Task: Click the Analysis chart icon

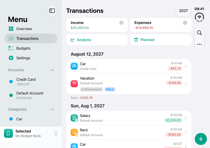Action: tap(72, 40)
